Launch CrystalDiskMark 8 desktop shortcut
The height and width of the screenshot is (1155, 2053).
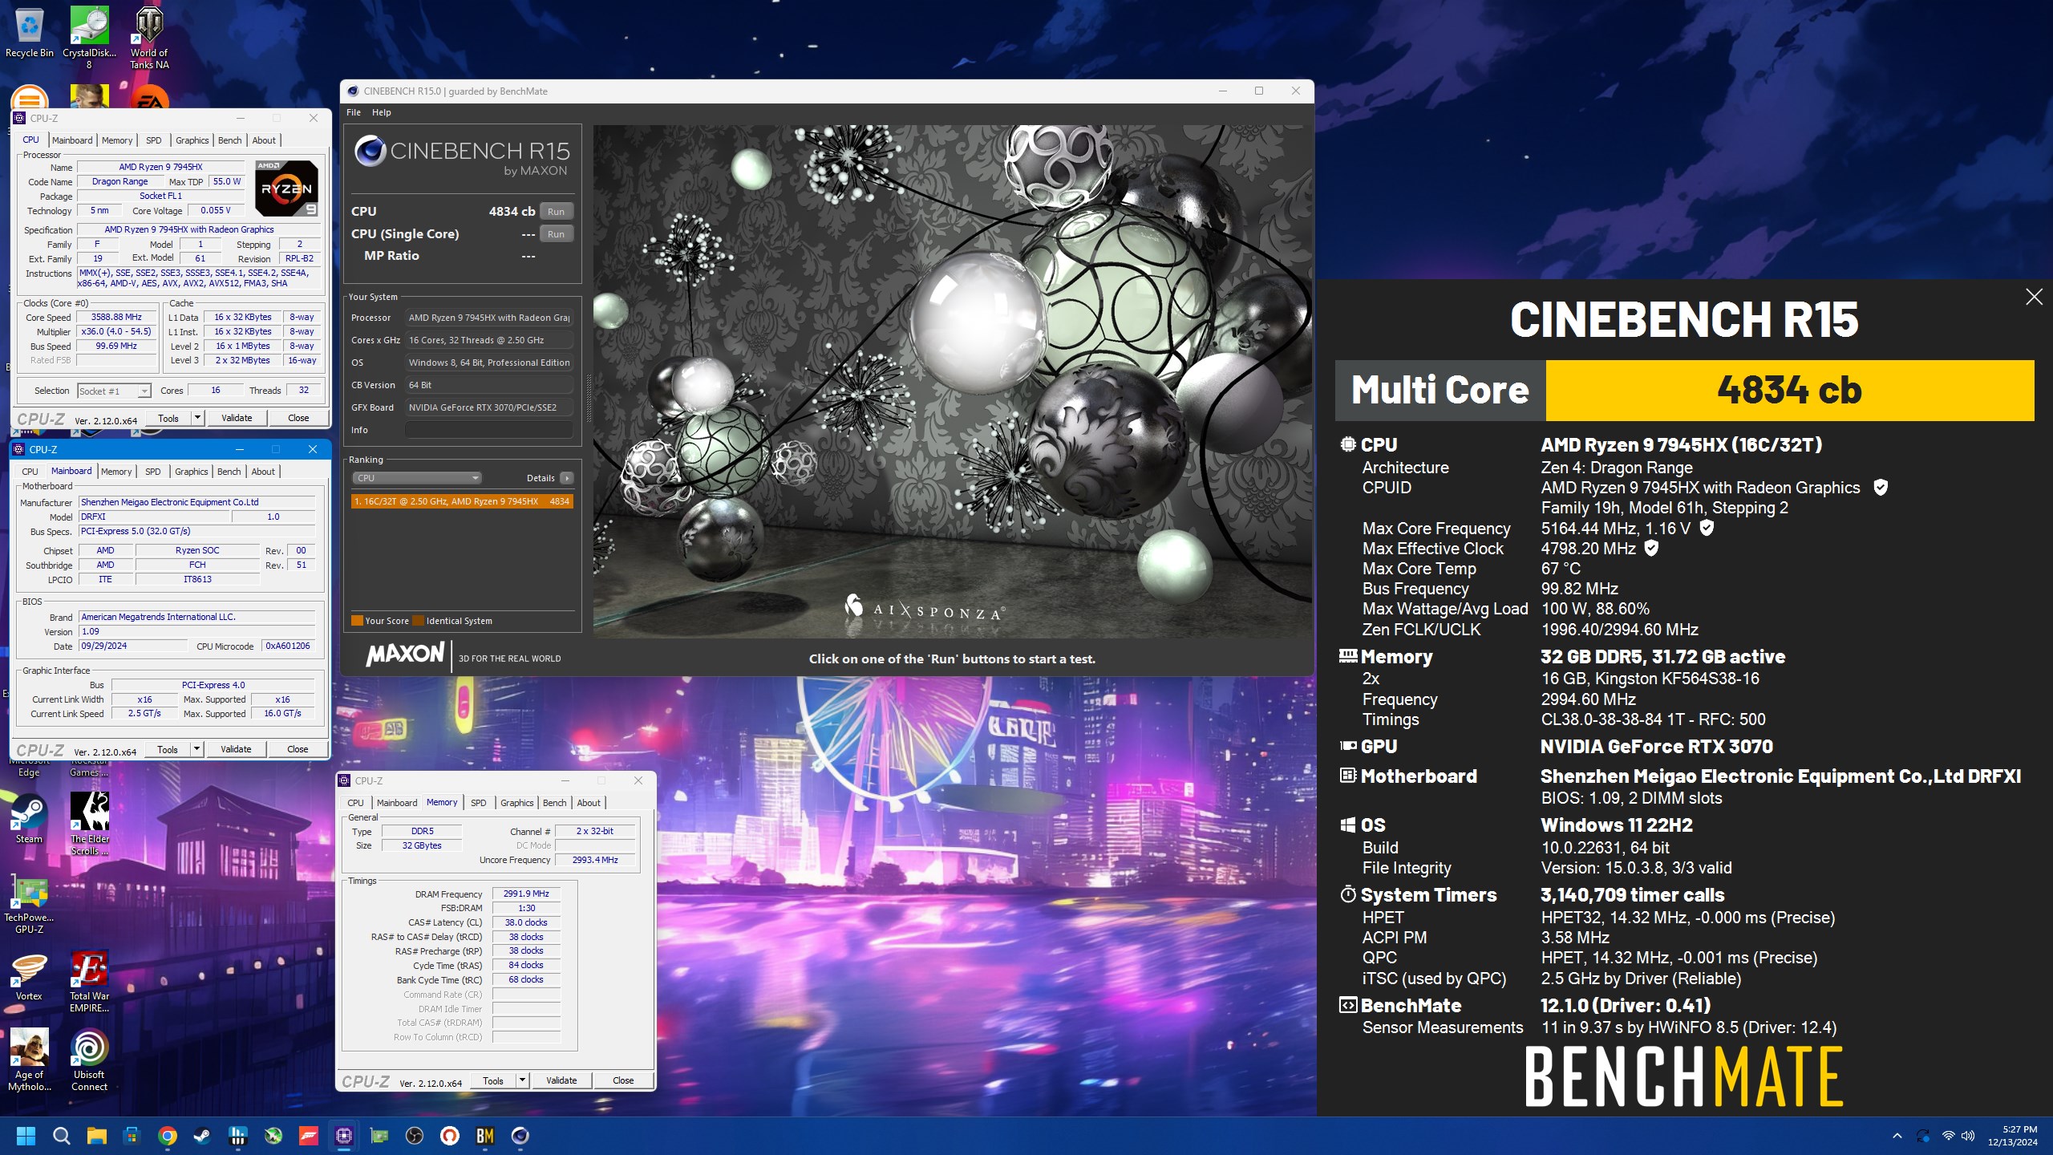click(89, 37)
